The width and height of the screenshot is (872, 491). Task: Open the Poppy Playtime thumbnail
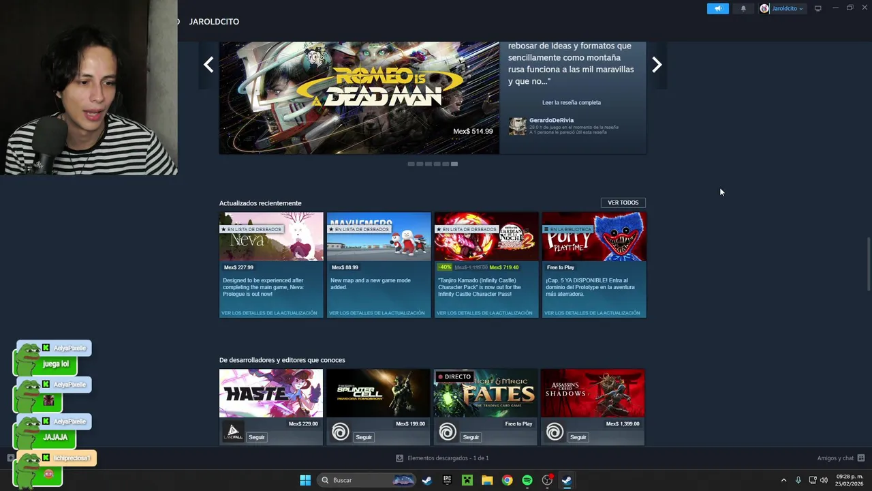pyautogui.click(x=594, y=237)
